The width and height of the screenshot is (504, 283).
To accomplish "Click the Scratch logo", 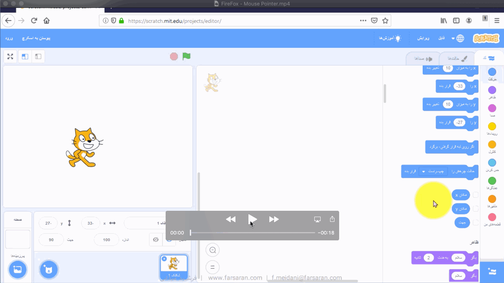I will point(486,38).
